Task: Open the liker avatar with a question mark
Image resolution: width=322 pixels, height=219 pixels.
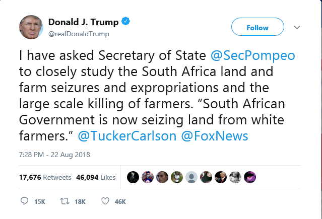Action: click(133, 177)
